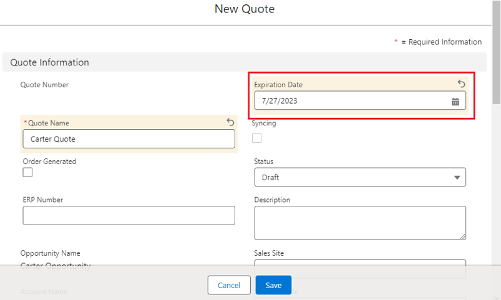Undo the Expiration Date change

pyautogui.click(x=461, y=84)
